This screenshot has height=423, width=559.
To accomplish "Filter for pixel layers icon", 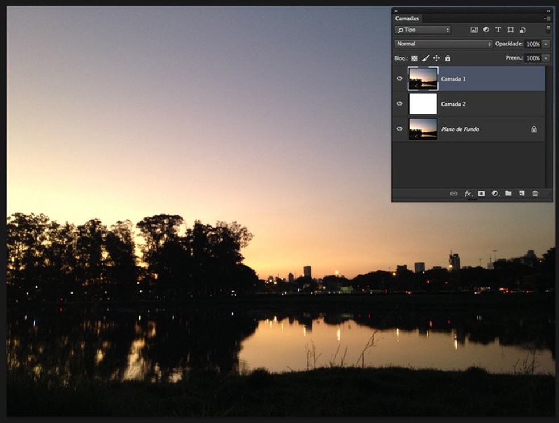I will 474,30.
